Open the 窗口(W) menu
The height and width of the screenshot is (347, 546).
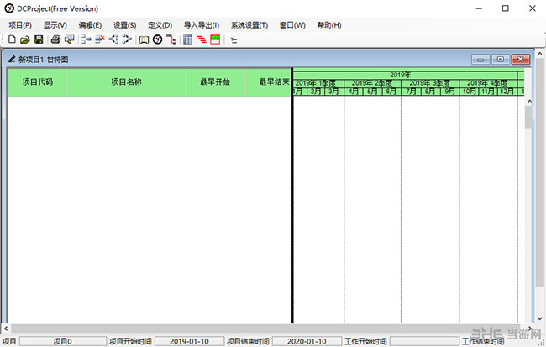292,25
